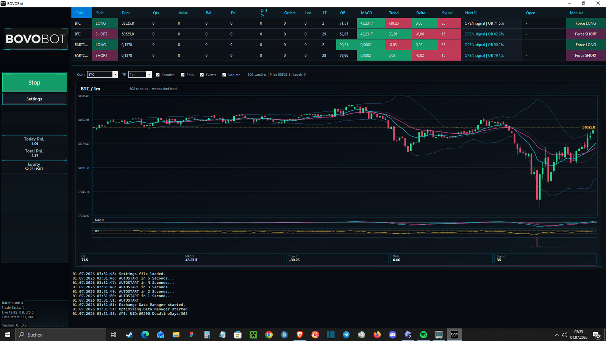Launch Minecraft from the taskbar
The width and height of the screenshot is (606, 341).
(x=253, y=335)
